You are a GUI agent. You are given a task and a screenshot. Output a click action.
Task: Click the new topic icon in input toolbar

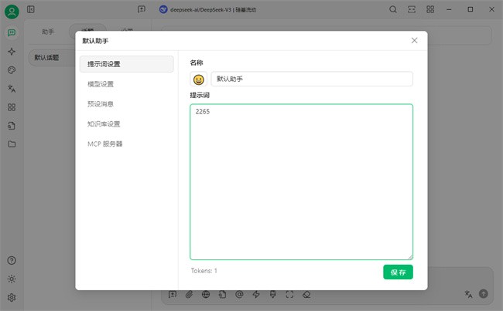pos(173,294)
